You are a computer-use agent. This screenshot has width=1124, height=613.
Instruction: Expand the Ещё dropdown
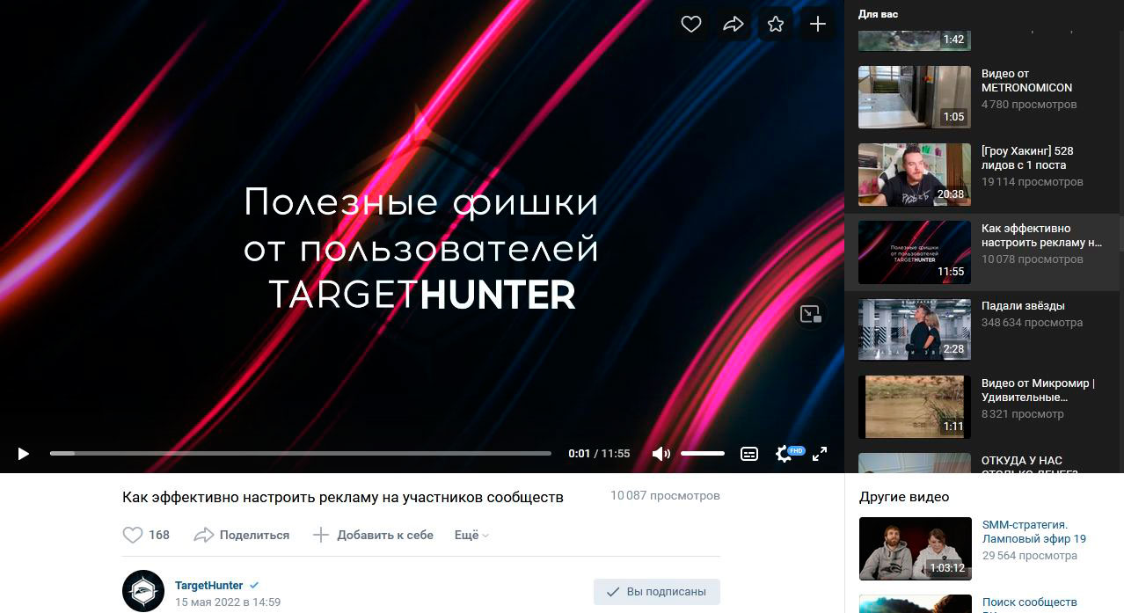pos(471,535)
